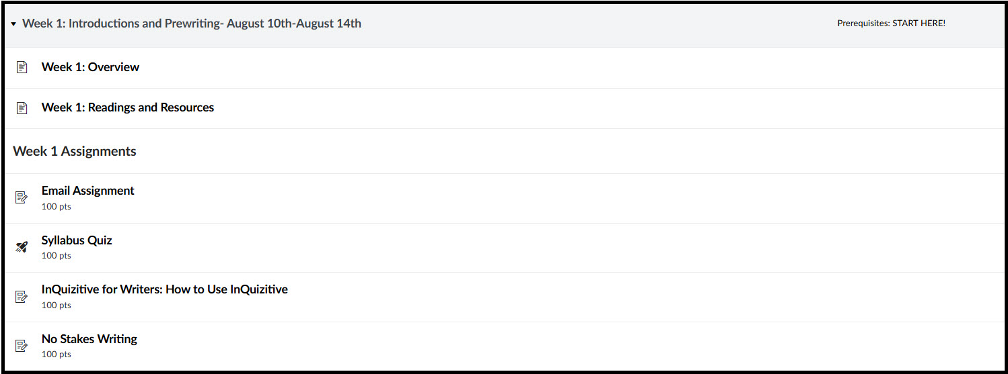The height and width of the screenshot is (374, 1008).
Task: Select the Week 1 Assignments subheader
Action: pyautogui.click(x=75, y=151)
